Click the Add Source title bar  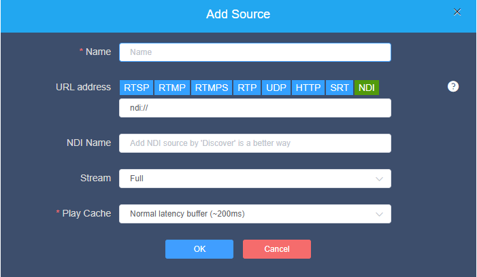click(x=238, y=16)
